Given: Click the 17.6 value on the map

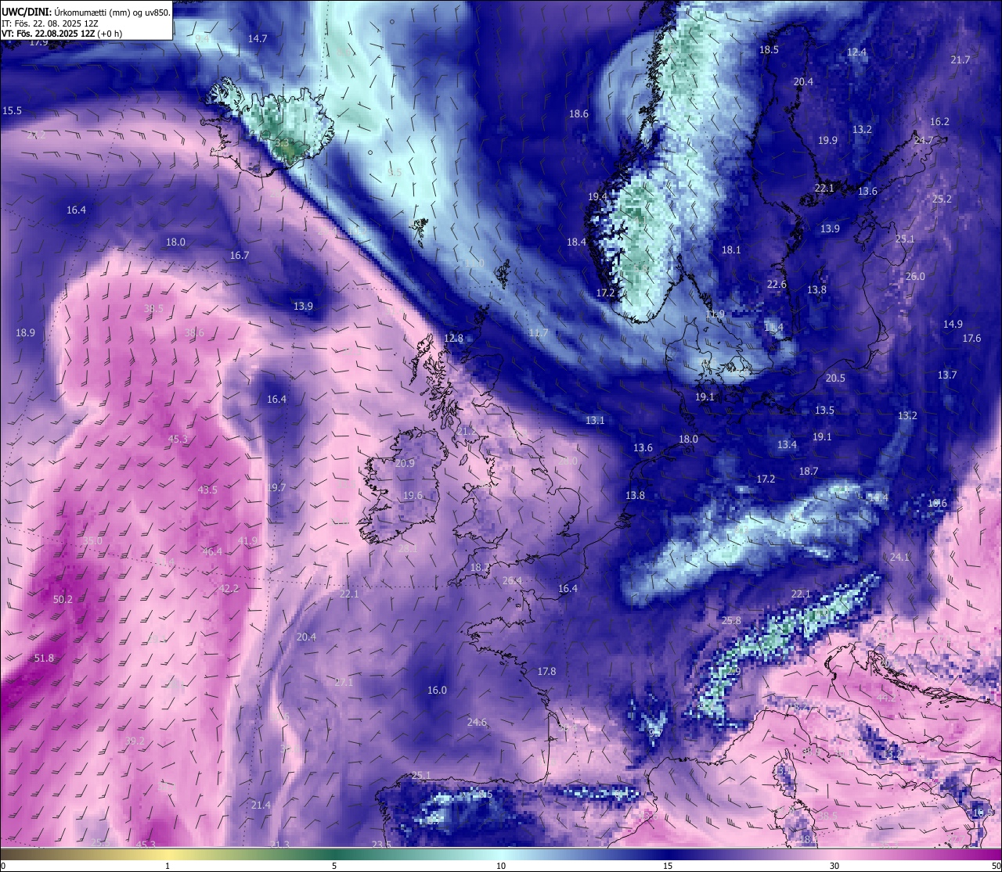Looking at the screenshot, I should click(971, 339).
